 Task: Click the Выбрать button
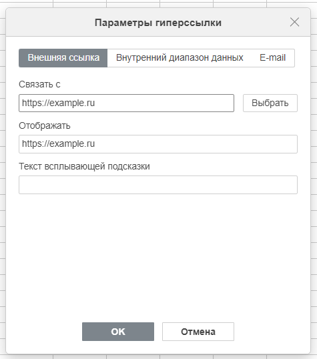[270, 103]
